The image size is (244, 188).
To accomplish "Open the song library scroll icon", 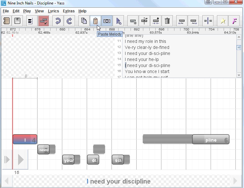I will coord(6,21).
